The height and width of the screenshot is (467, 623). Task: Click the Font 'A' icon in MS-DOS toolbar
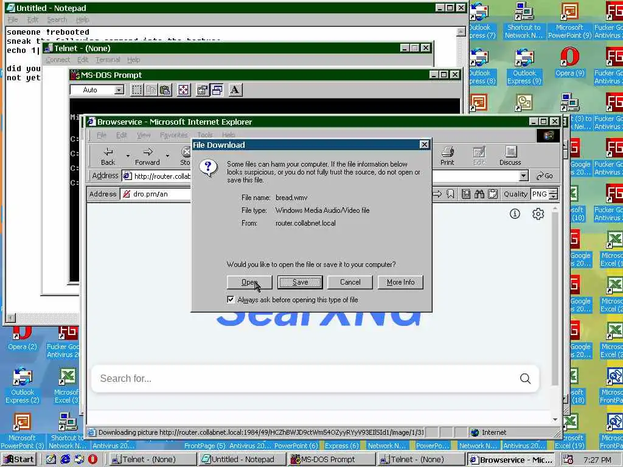(235, 90)
